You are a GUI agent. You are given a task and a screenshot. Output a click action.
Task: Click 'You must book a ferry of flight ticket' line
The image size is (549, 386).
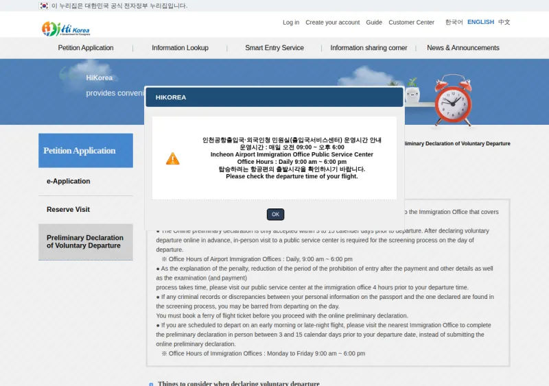pyautogui.click(x=282, y=315)
